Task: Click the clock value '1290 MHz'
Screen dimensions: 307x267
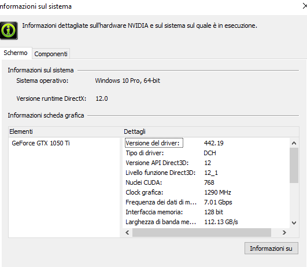Action: coord(217,192)
